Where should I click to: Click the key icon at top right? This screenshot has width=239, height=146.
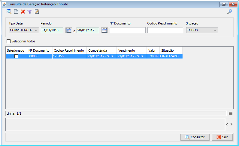click(x=230, y=12)
